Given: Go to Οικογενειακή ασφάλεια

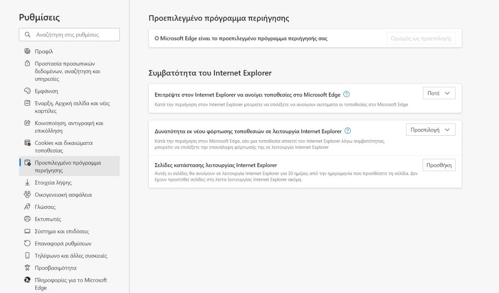Looking at the screenshot, I should tap(69, 195).
